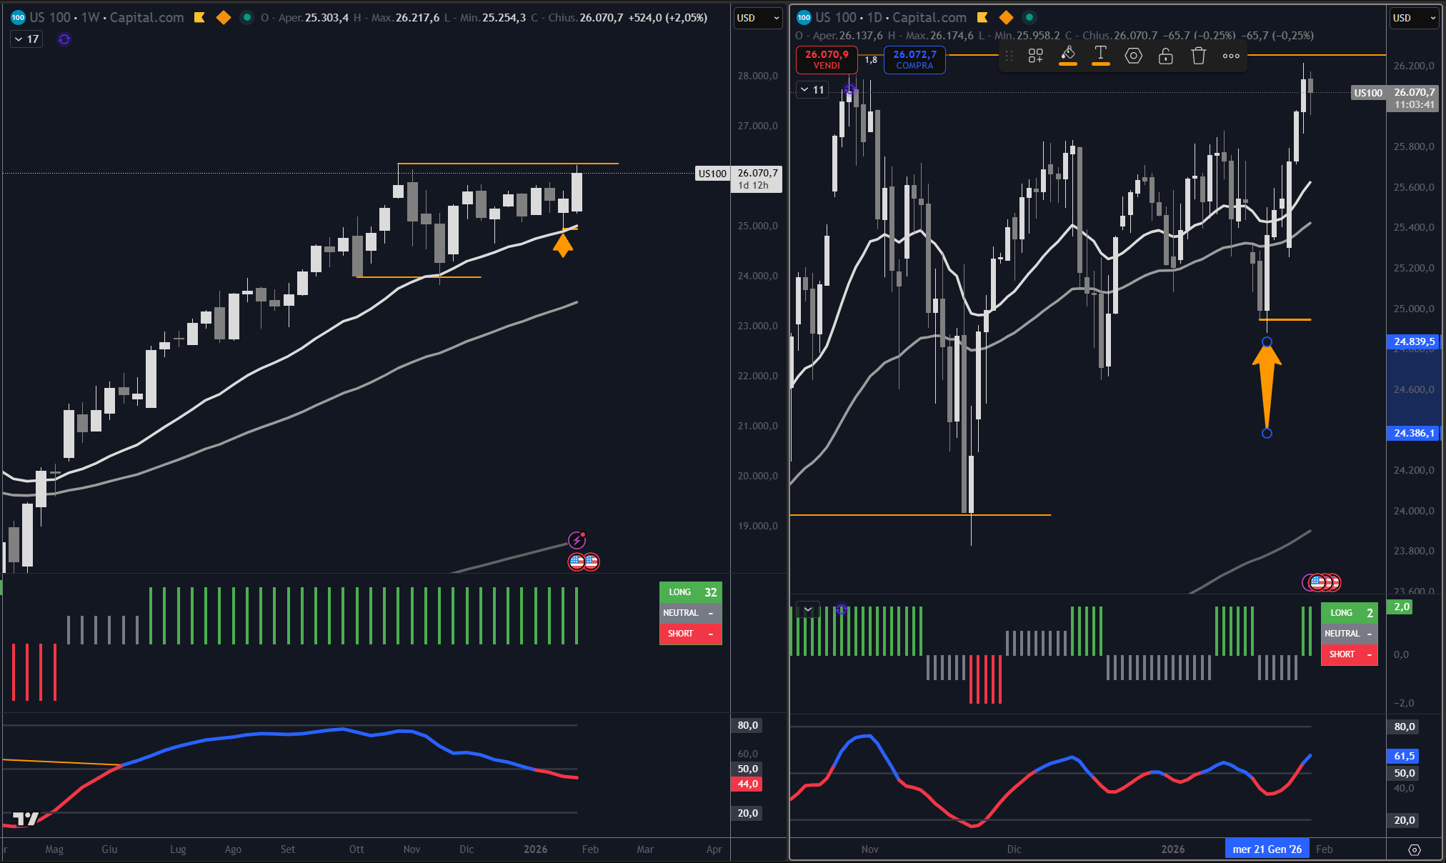Click the drawing templates icon in floating toolbar
This screenshot has width=1446, height=863.
(1035, 56)
